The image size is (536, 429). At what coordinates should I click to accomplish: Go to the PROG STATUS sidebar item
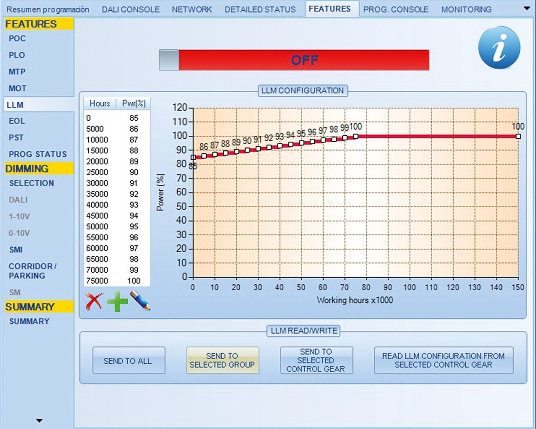pos(38,154)
